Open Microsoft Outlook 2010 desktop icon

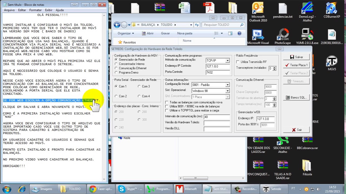(258, 12)
